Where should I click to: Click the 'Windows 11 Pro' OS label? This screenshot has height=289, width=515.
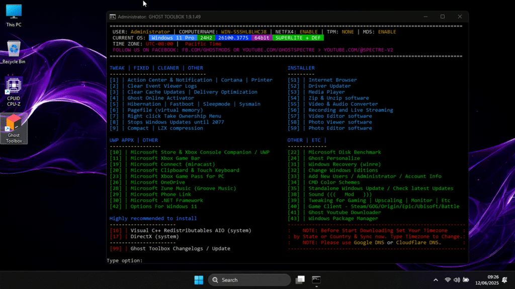[173, 38]
